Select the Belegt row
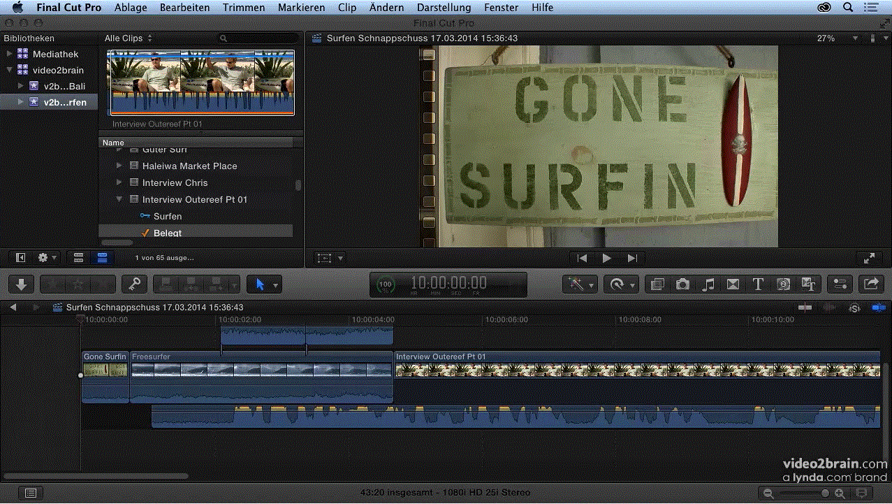The image size is (892, 504). (196, 232)
